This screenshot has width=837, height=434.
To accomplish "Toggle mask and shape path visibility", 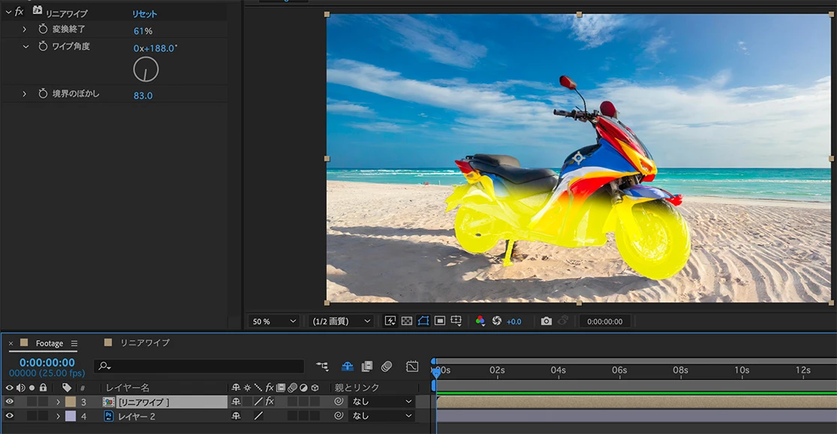I will (423, 321).
